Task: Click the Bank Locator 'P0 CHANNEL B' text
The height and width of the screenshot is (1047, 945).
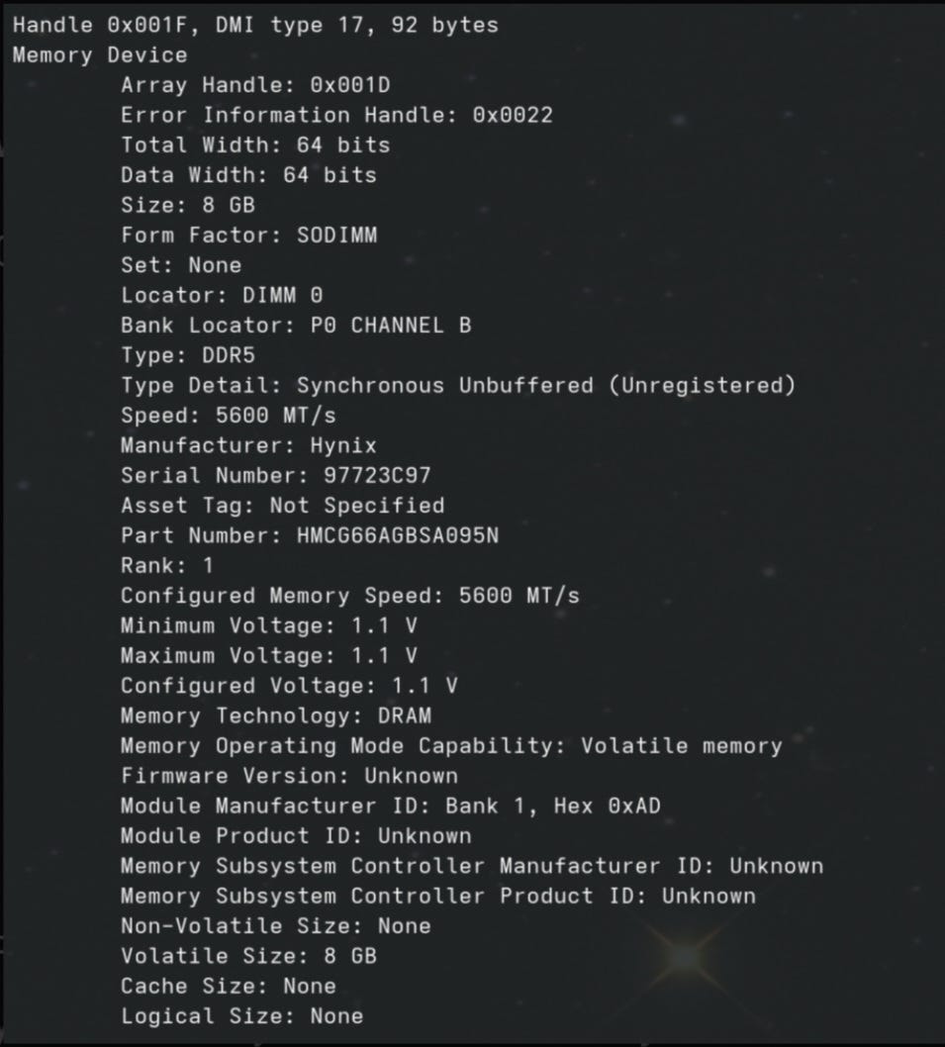Action: pos(411,325)
